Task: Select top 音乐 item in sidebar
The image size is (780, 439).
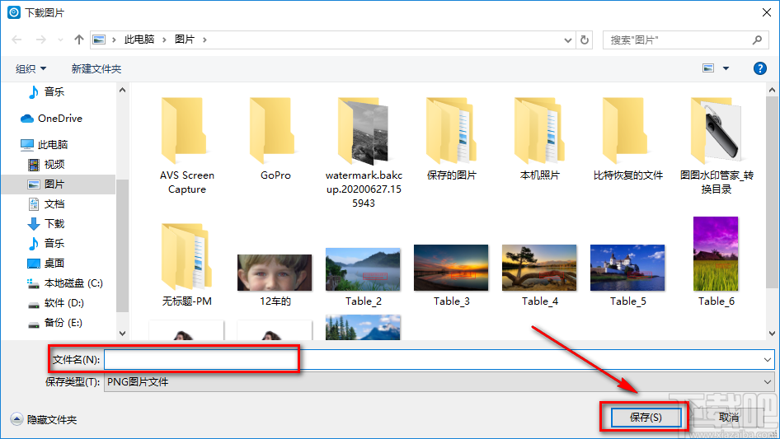Action: (46, 91)
